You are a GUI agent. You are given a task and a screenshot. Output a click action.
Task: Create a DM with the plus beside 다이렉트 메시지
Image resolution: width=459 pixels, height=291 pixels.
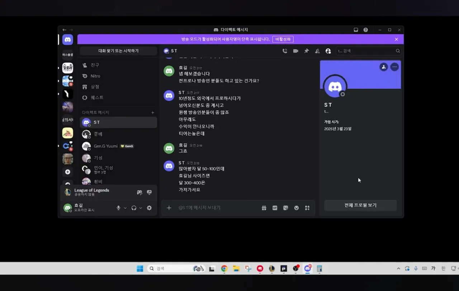point(153,112)
